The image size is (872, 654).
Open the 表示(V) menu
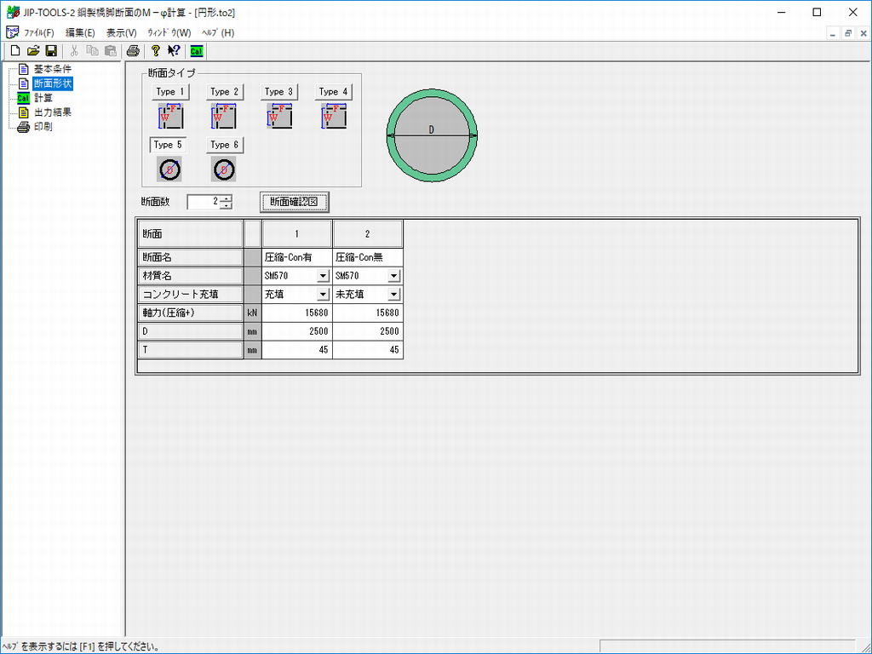121,32
